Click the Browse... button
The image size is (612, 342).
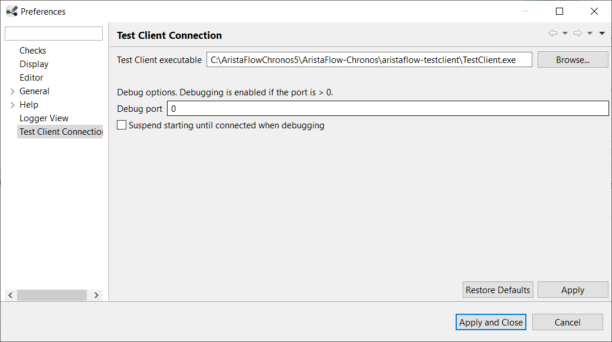pos(572,59)
